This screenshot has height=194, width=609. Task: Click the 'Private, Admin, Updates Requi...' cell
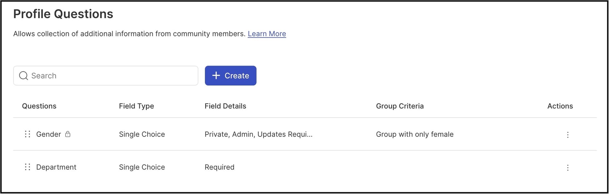click(258, 134)
